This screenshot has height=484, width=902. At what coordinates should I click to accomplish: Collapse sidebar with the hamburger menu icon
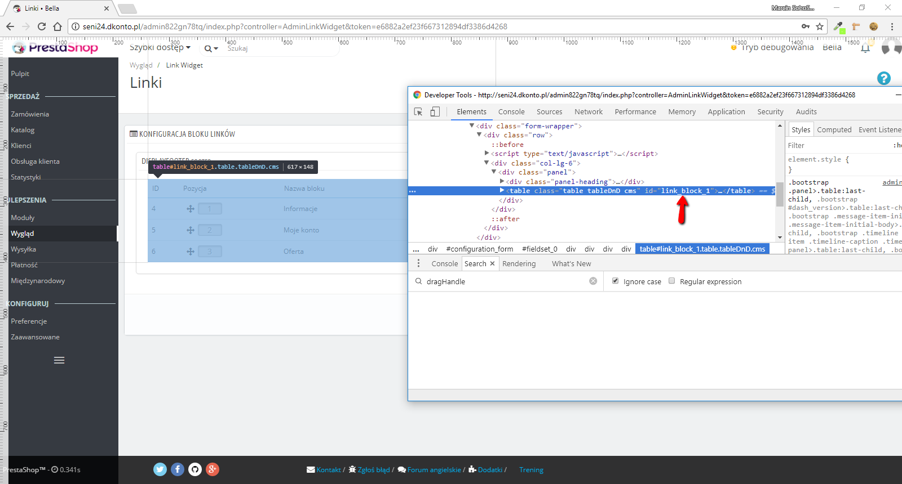[59, 360]
